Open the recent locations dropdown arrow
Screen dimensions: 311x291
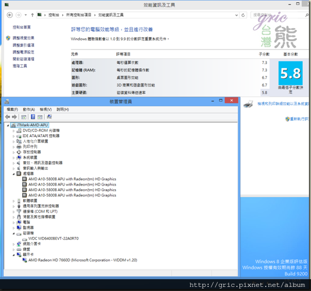[x=26, y=15]
